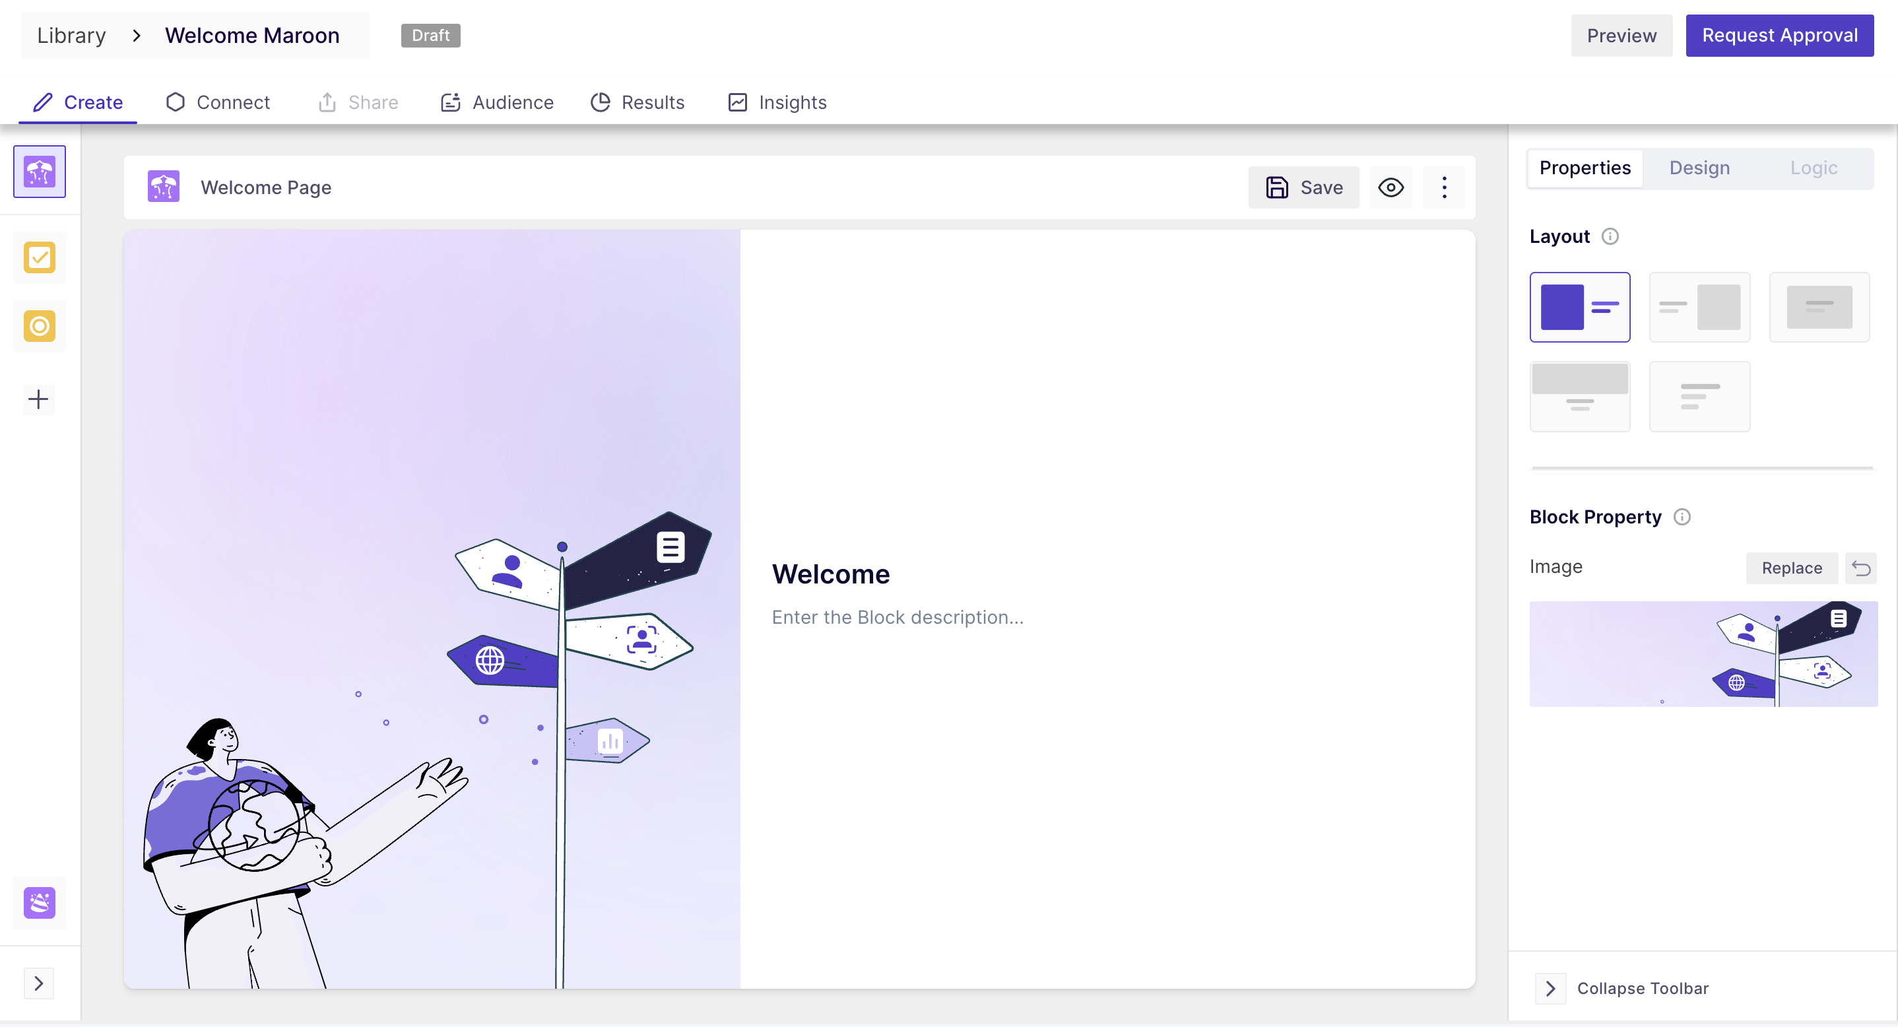1898x1027 pixels.
Task: Collapse the right toolbar
Action: click(x=1622, y=988)
